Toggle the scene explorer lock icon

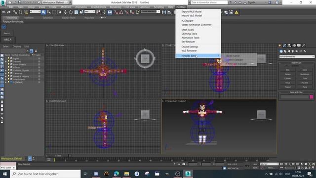[x=36, y=51]
